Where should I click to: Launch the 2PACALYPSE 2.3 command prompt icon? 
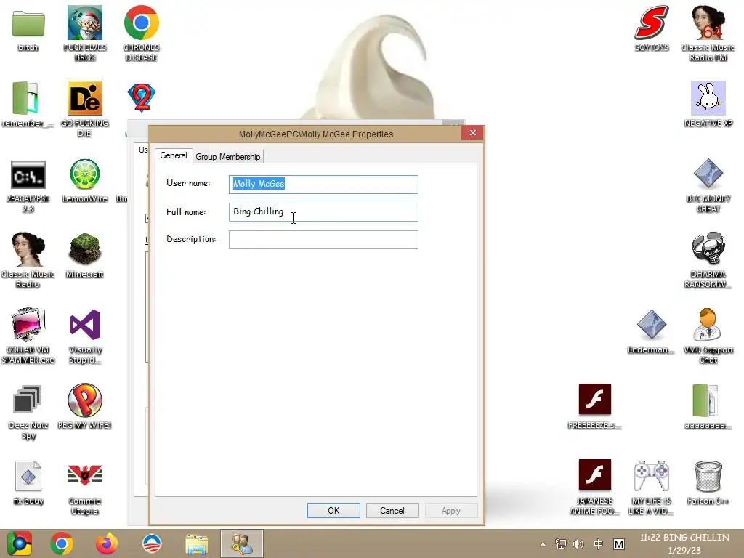click(28, 174)
